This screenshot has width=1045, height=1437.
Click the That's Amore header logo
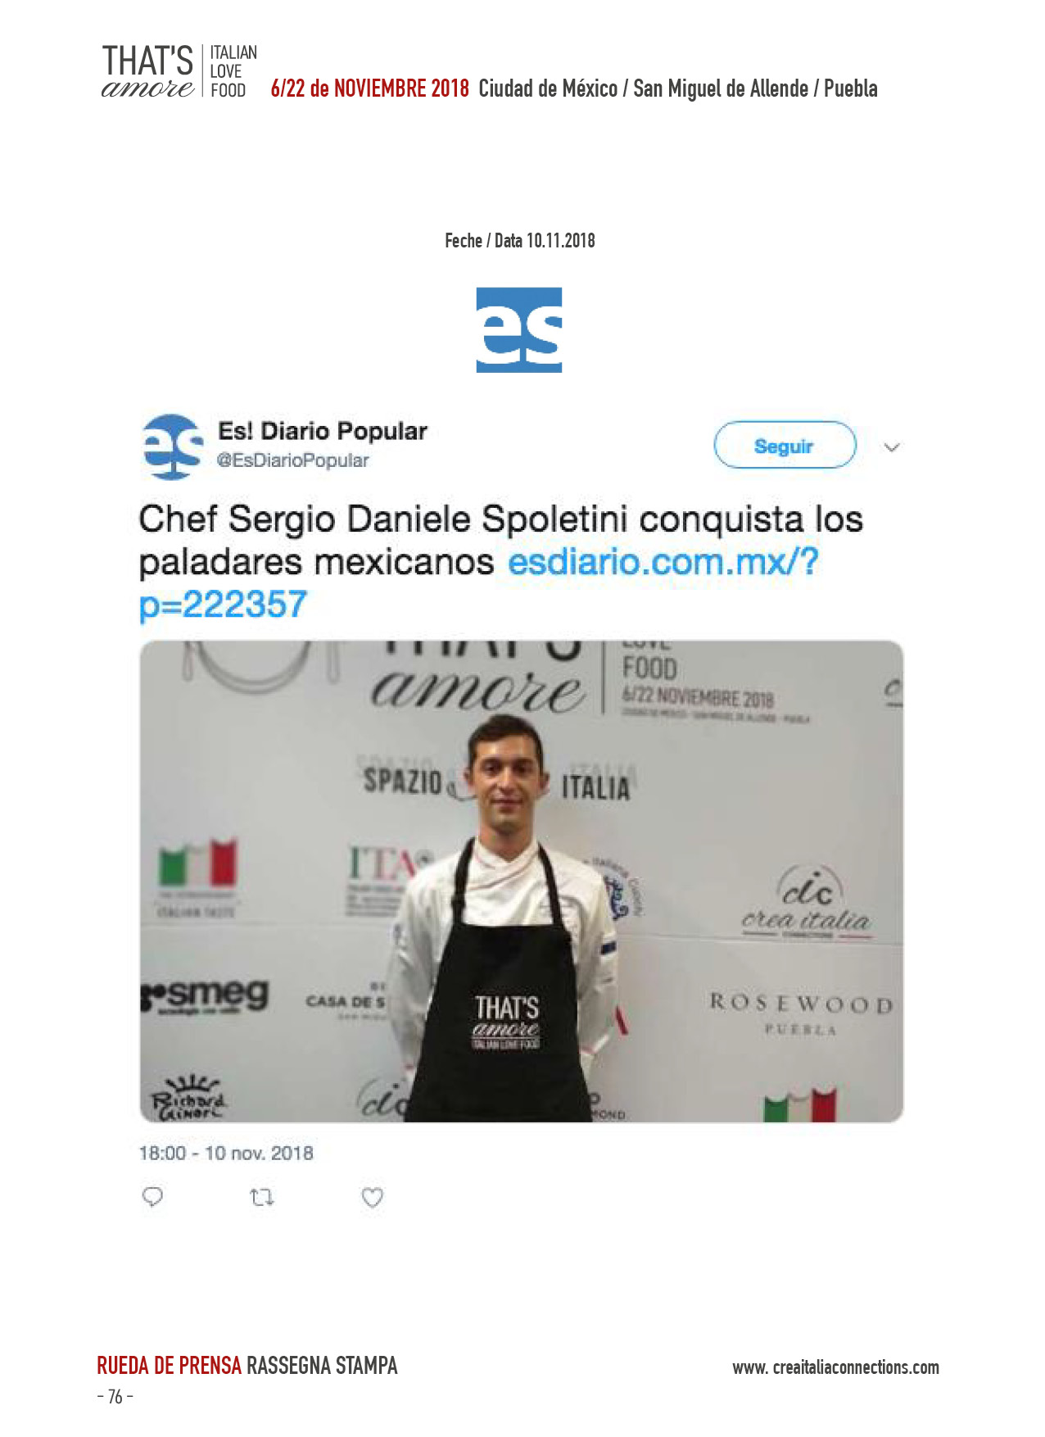click(179, 72)
